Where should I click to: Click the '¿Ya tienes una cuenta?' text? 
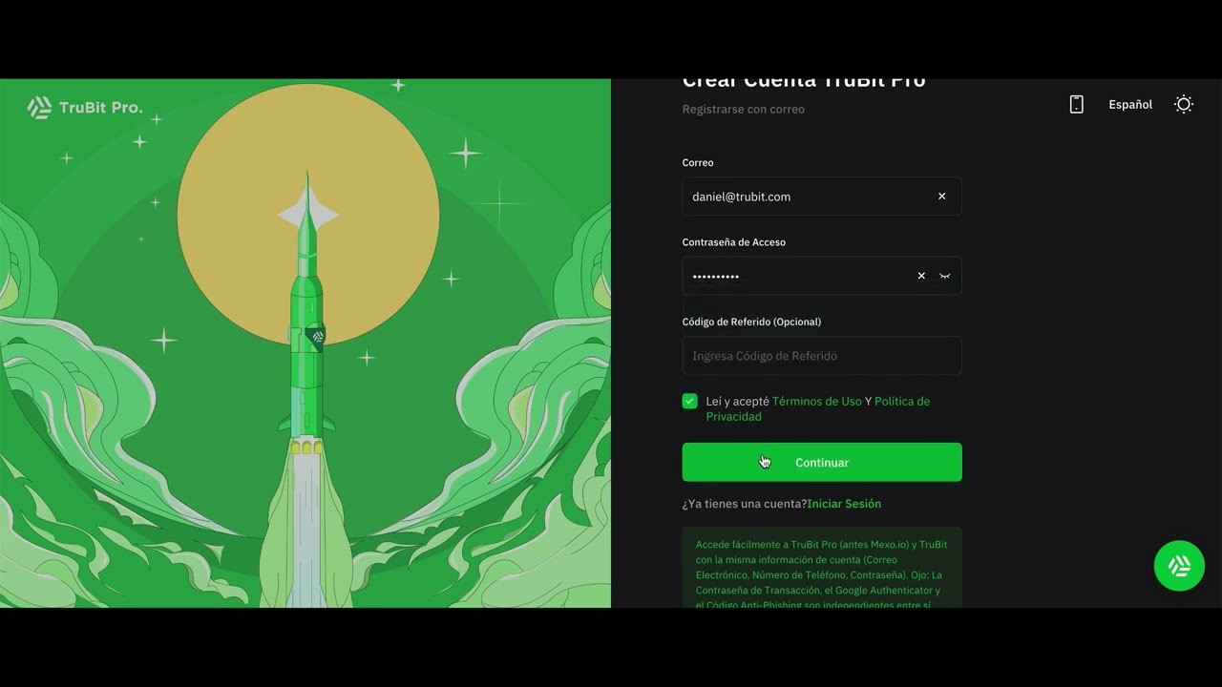[745, 504]
